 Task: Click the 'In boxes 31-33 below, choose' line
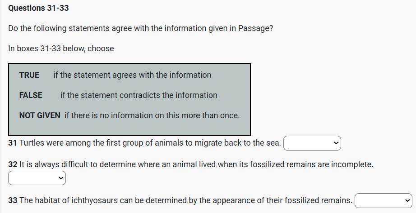coord(61,49)
